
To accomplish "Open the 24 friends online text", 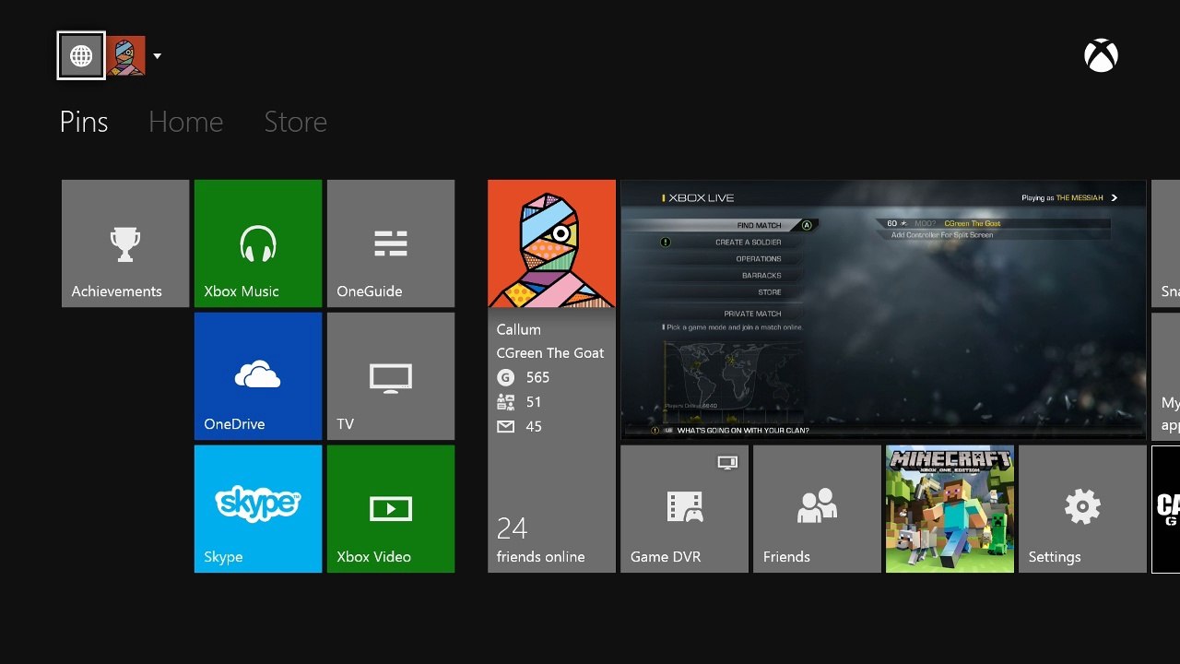I will (x=540, y=539).
